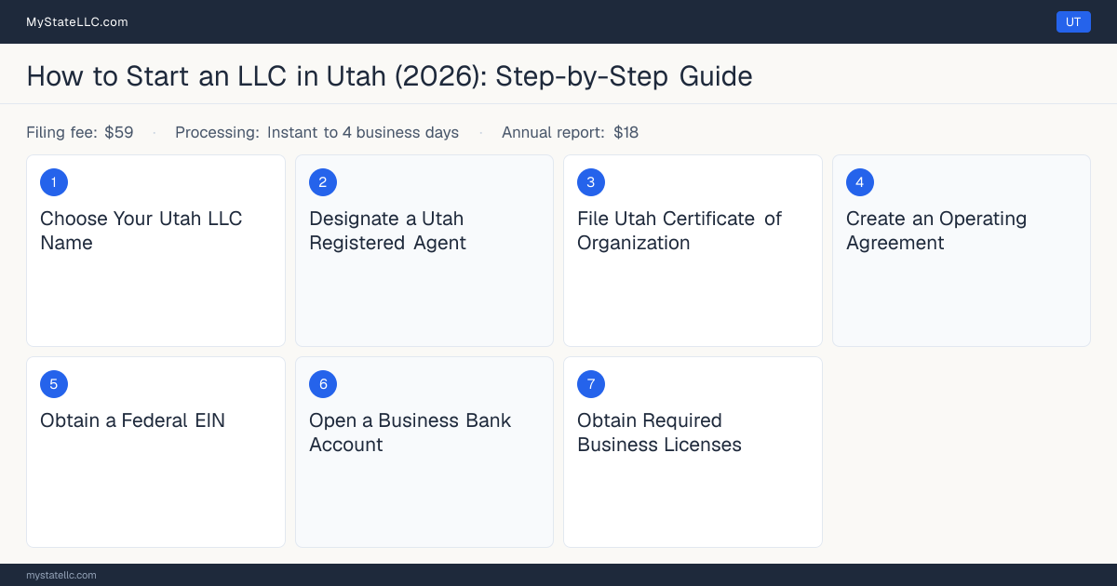Select the step 1 number circle
Screen dimensions: 1117x586
54,182
